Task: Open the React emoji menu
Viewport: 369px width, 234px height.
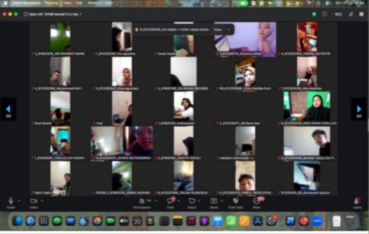Action: tap(192, 203)
